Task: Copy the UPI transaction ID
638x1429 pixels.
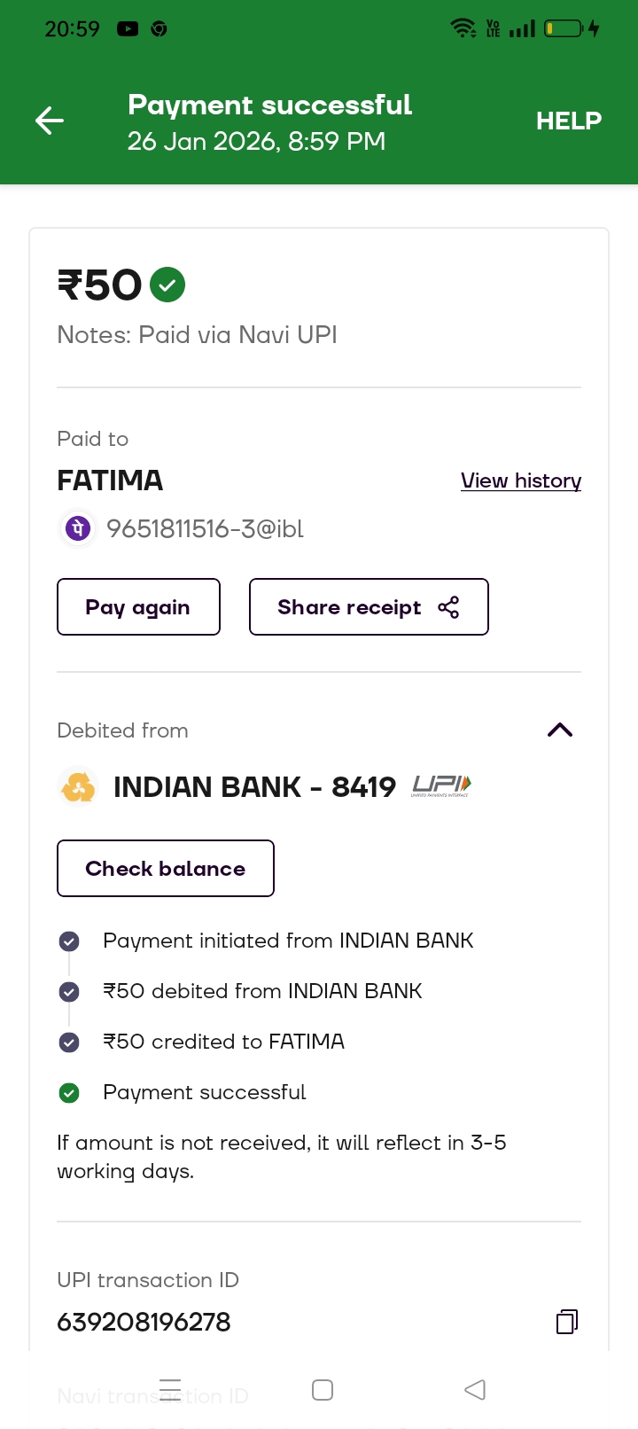Action: (567, 1322)
